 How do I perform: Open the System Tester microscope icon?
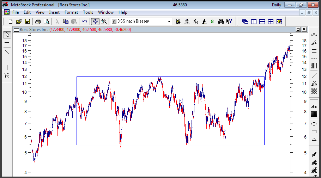[204, 21]
